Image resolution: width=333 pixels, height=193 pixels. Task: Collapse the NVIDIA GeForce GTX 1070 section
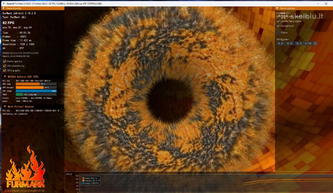tap(5, 77)
